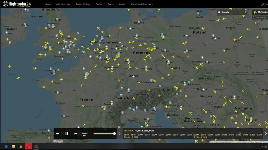Click the playback speed slider handle

coord(114,134)
